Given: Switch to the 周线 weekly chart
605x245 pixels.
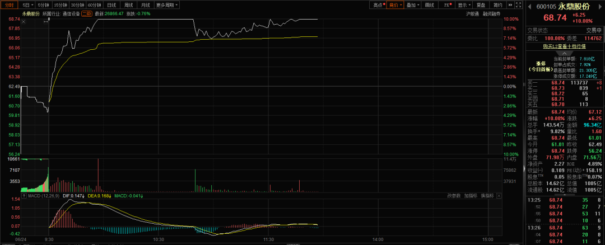Looking at the screenshot, I should point(128,5).
